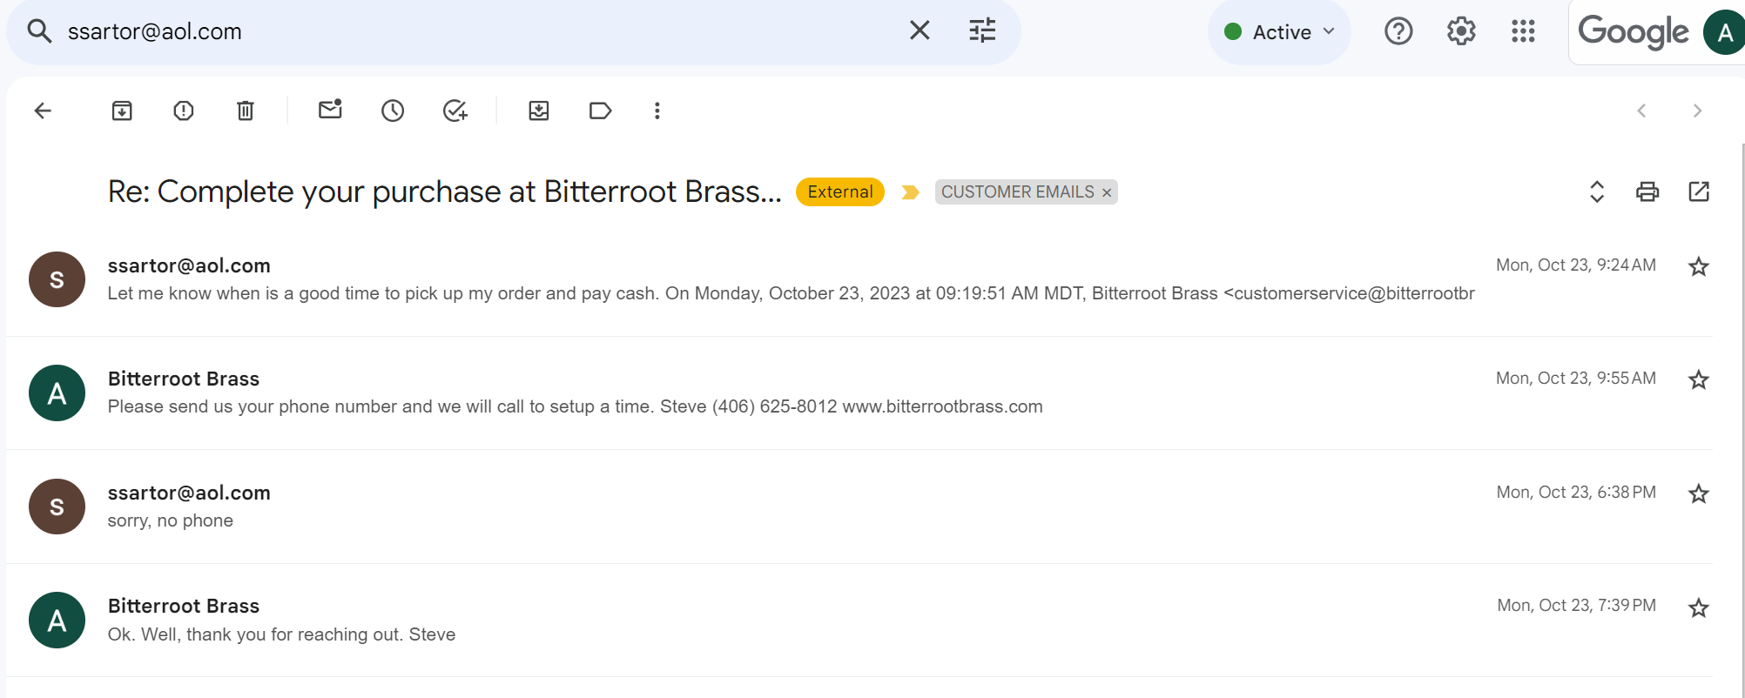Click sender name Bitterroot Brass on last message
Screen dimensions: 1745x698
184,606
